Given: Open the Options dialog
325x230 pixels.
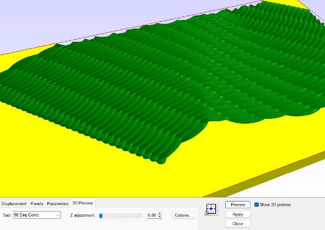Looking at the screenshot, I should pos(184,215).
